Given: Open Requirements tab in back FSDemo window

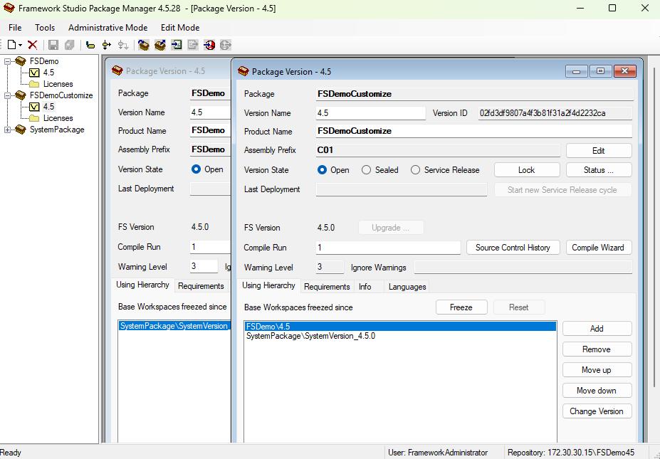Looking at the screenshot, I should [201, 286].
